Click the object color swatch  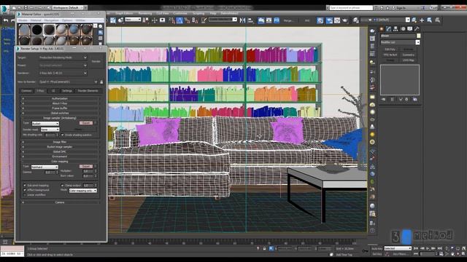pos(418,36)
